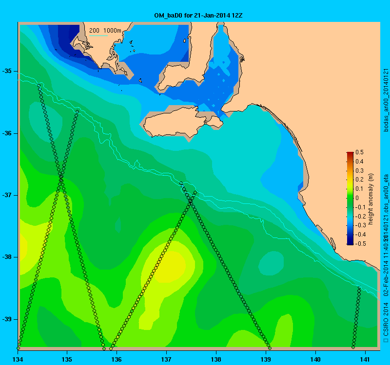Click the '135' longitude axis label
The width and height of the screenshot is (390, 365).
tap(67, 359)
